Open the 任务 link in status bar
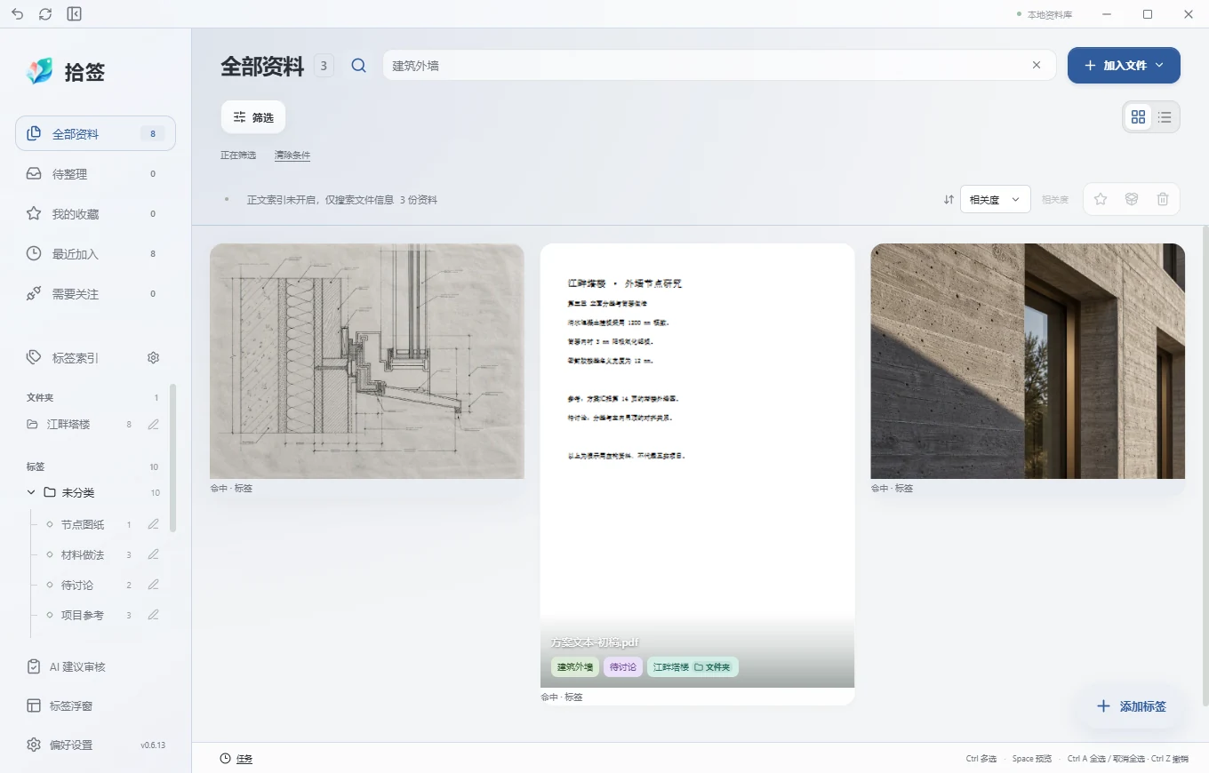This screenshot has height=773, width=1209. [244, 759]
